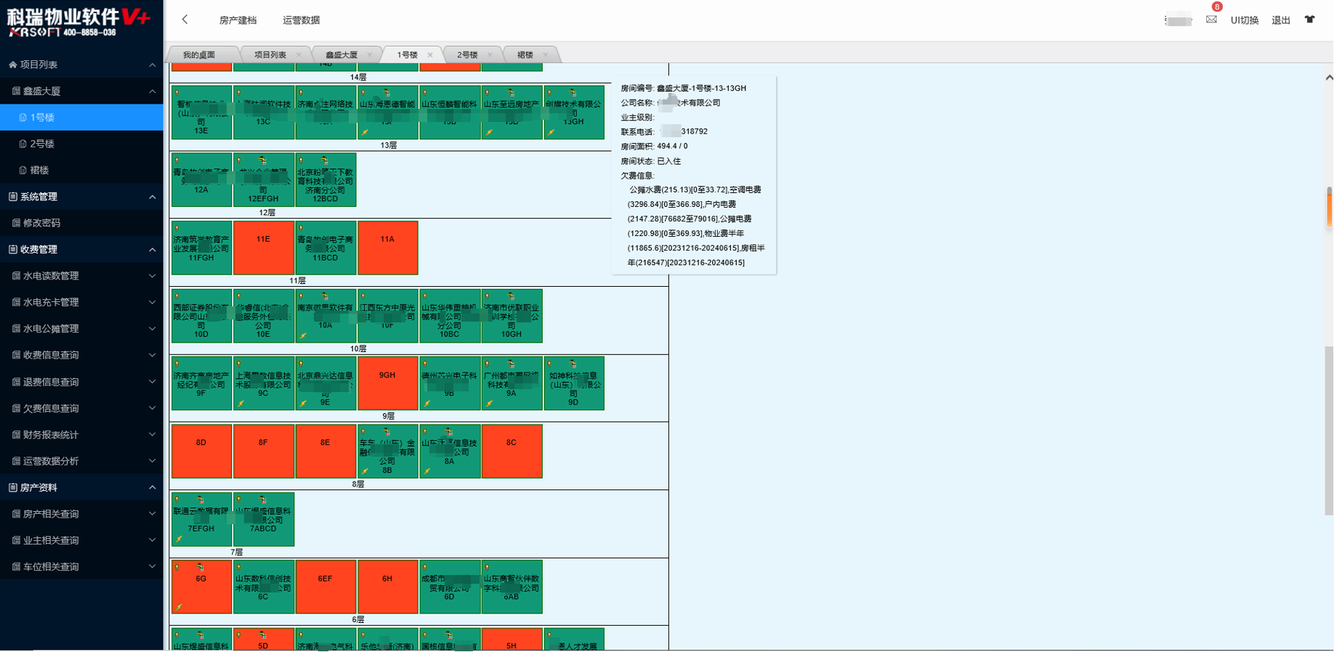
Task: Close the 裙楼 tab with its X
Action: [x=545, y=55]
